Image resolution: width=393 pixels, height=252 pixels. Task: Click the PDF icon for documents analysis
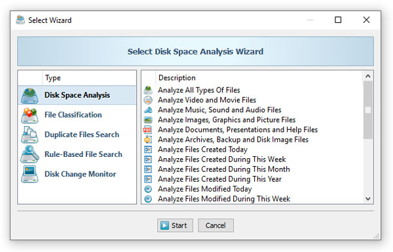(x=147, y=129)
